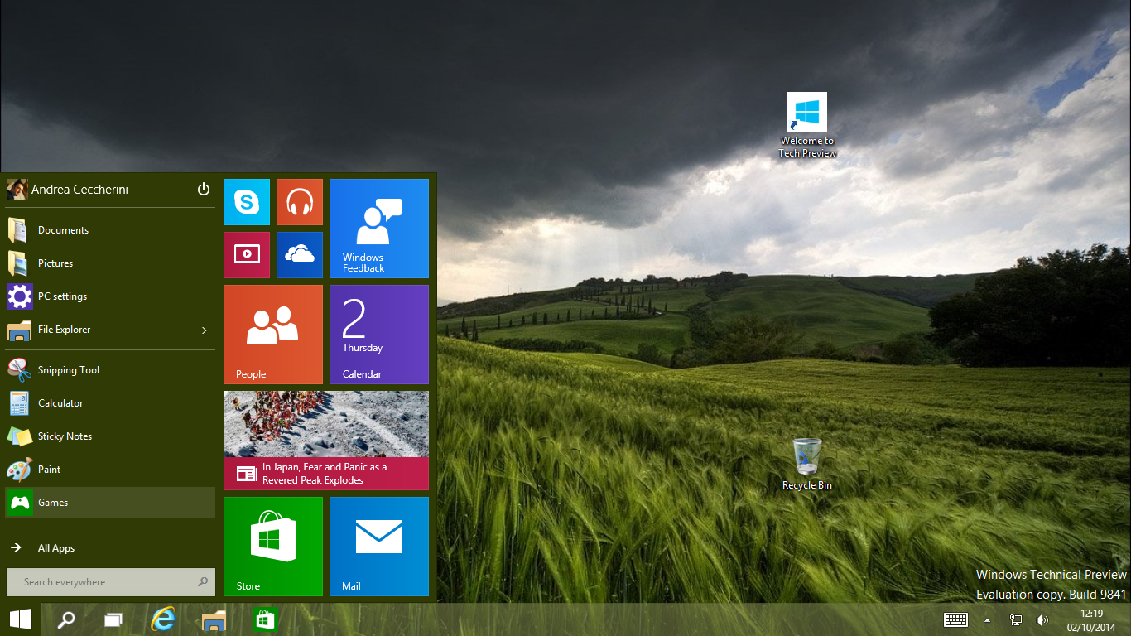Open Pictures from the Start menu
The width and height of the screenshot is (1131, 636).
pyautogui.click(x=110, y=263)
